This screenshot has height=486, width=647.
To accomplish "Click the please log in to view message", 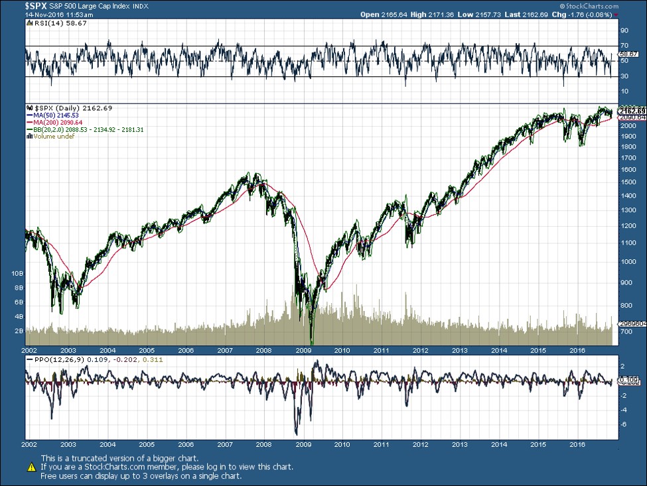I will click(167, 467).
